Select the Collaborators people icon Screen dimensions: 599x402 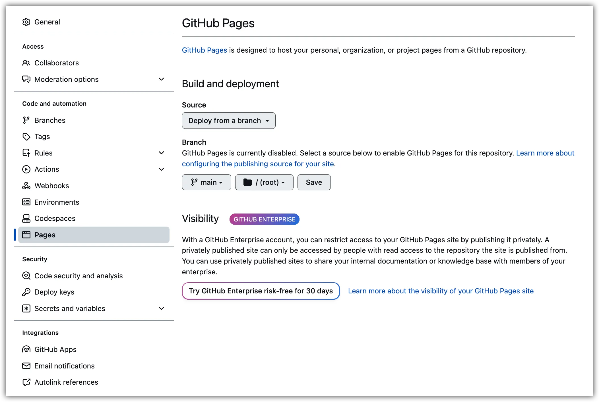26,63
